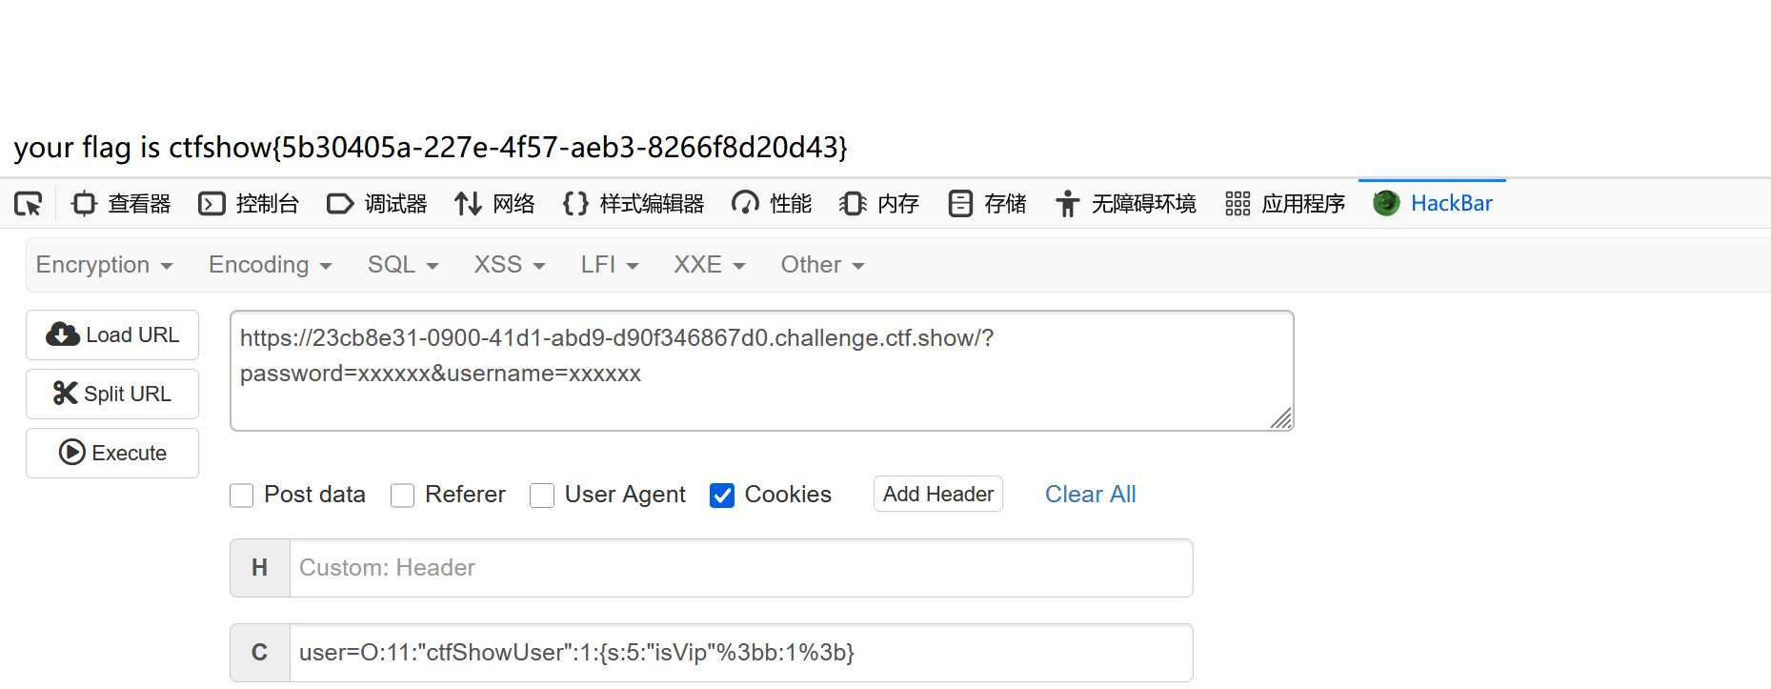The image size is (1771, 689).
Task: Open the 调试器 (Debugger) panel
Action: pyautogui.click(x=376, y=203)
